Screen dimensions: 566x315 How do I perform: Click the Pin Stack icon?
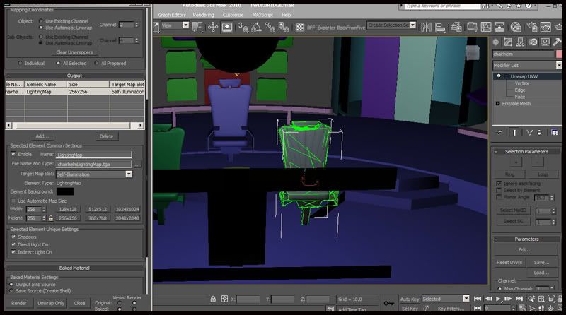499,133
